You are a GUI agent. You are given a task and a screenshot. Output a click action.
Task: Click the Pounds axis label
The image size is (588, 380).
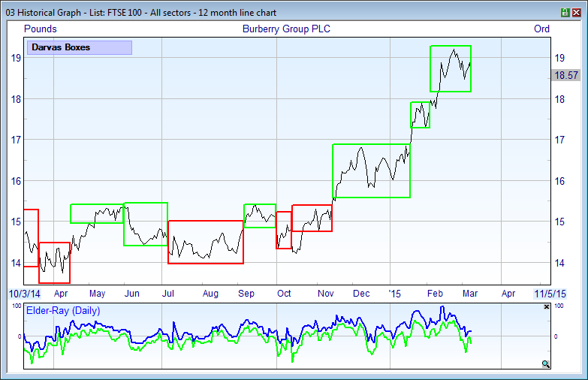point(40,29)
